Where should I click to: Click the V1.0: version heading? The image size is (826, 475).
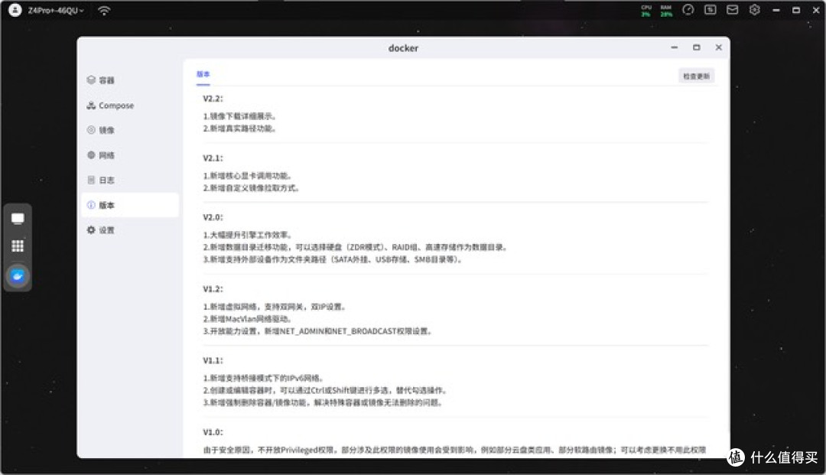(x=213, y=432)
